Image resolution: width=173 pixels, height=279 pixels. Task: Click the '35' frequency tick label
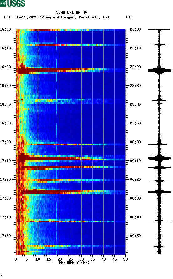coord(92,259)
